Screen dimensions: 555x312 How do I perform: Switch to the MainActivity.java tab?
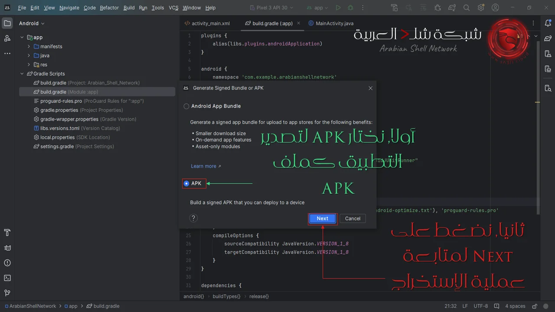tap(331, 23)
